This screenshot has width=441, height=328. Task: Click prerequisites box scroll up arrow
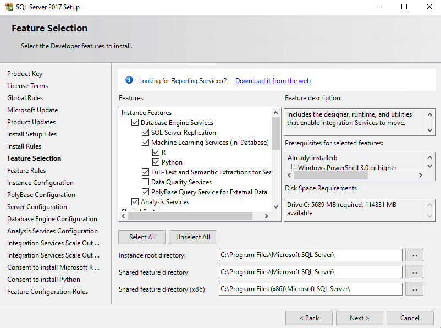[x=429, y=157]
